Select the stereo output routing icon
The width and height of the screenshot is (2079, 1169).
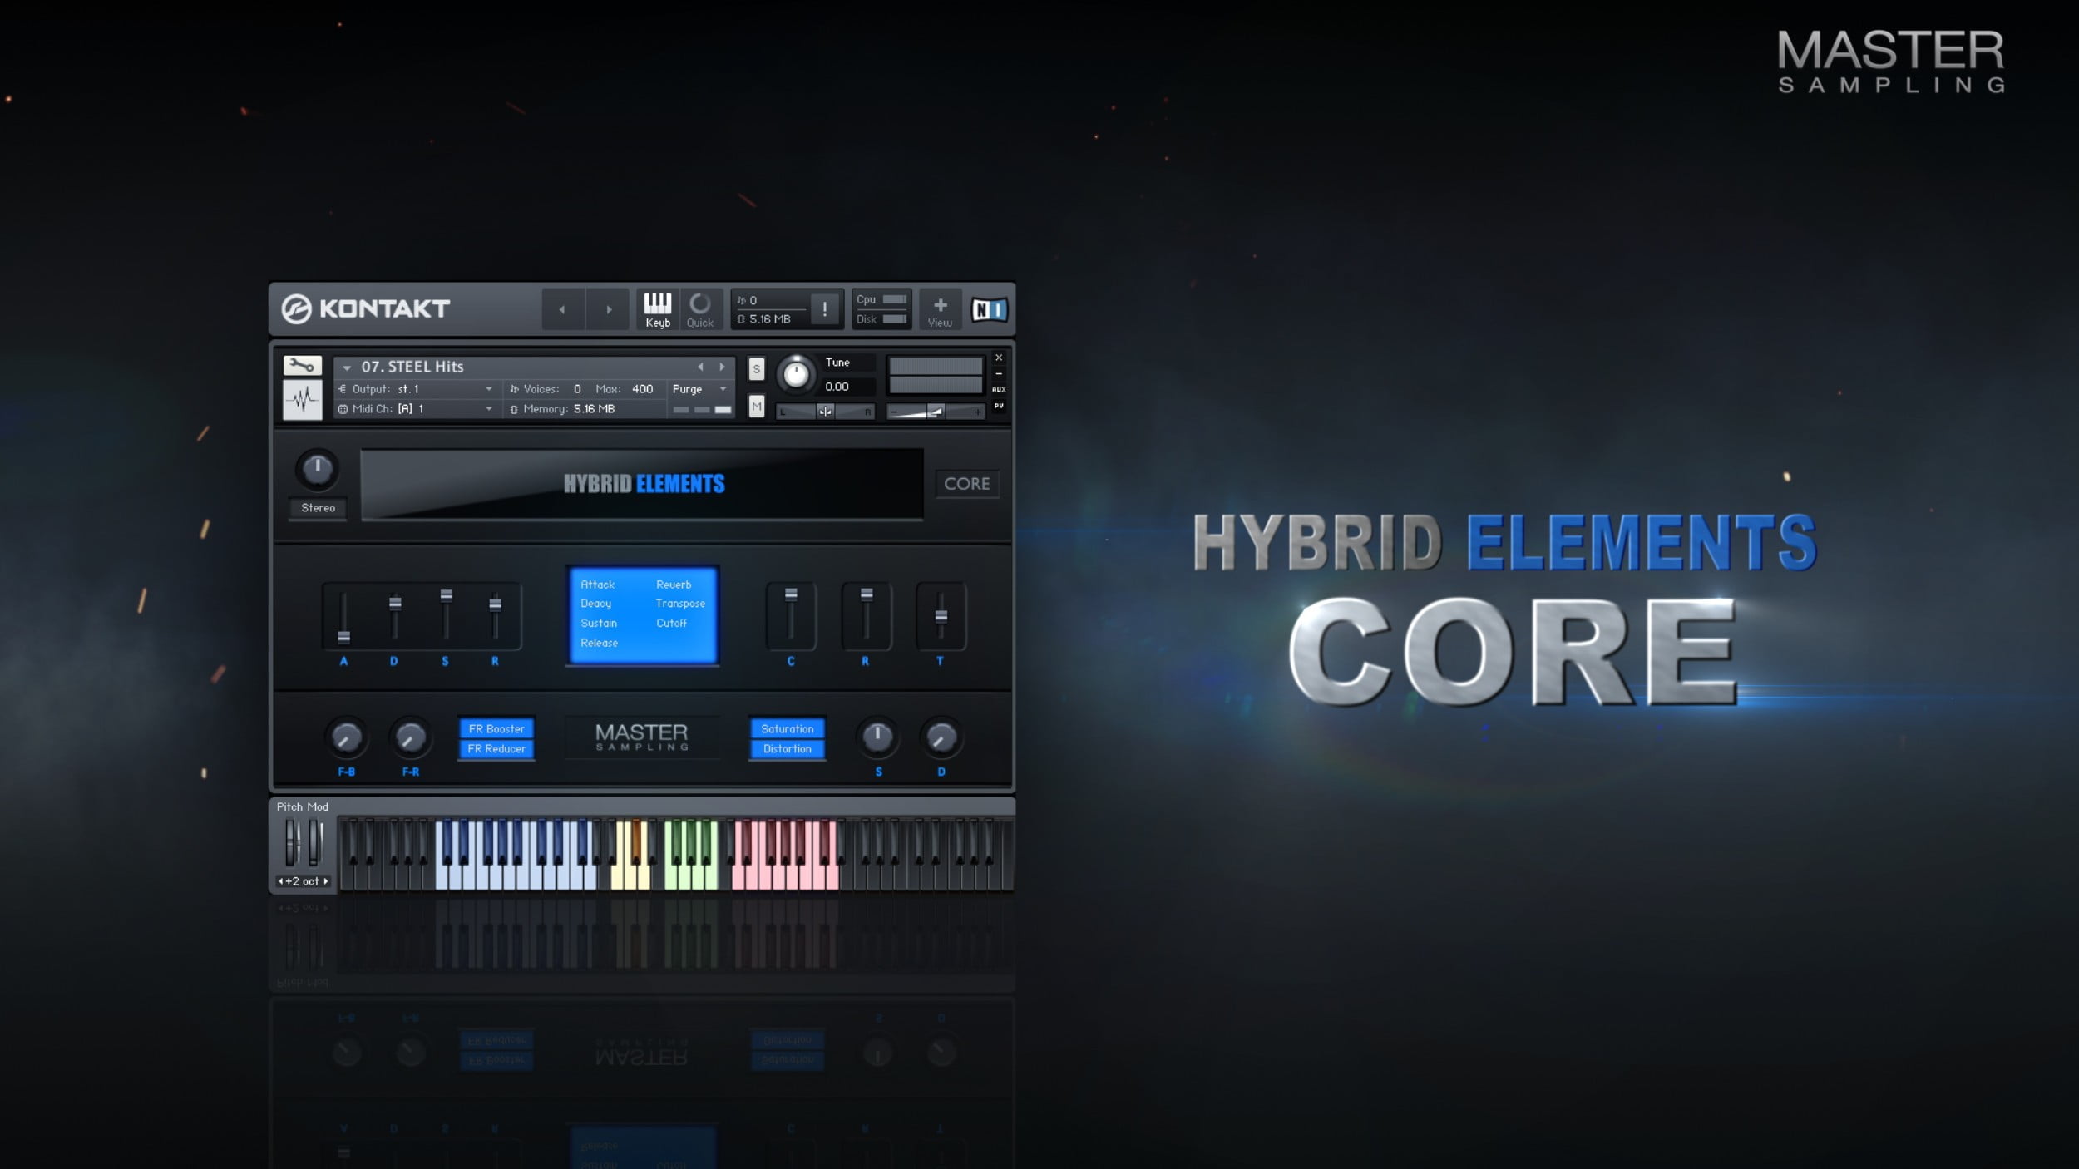(340, 388)
